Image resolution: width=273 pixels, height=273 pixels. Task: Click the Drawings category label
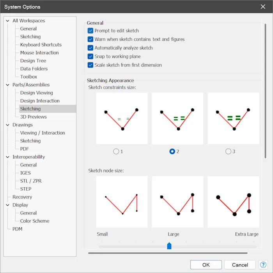pos(23,125)
